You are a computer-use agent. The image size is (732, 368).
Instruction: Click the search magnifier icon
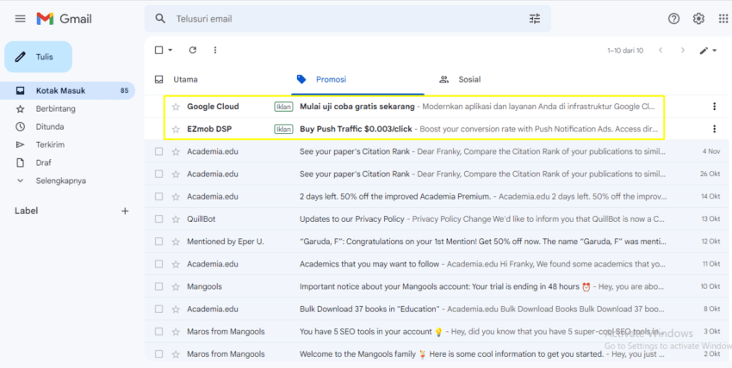[x=160, y=19]
